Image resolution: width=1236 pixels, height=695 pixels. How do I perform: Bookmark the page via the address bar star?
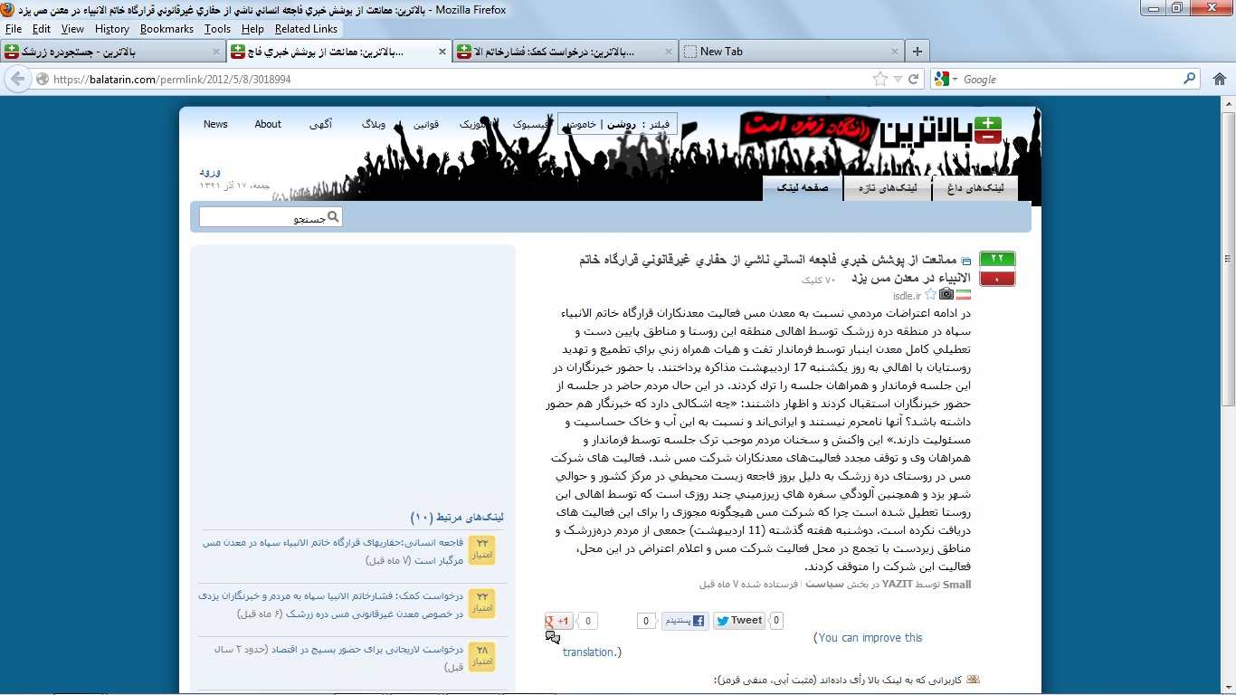(x=879, y=79)
